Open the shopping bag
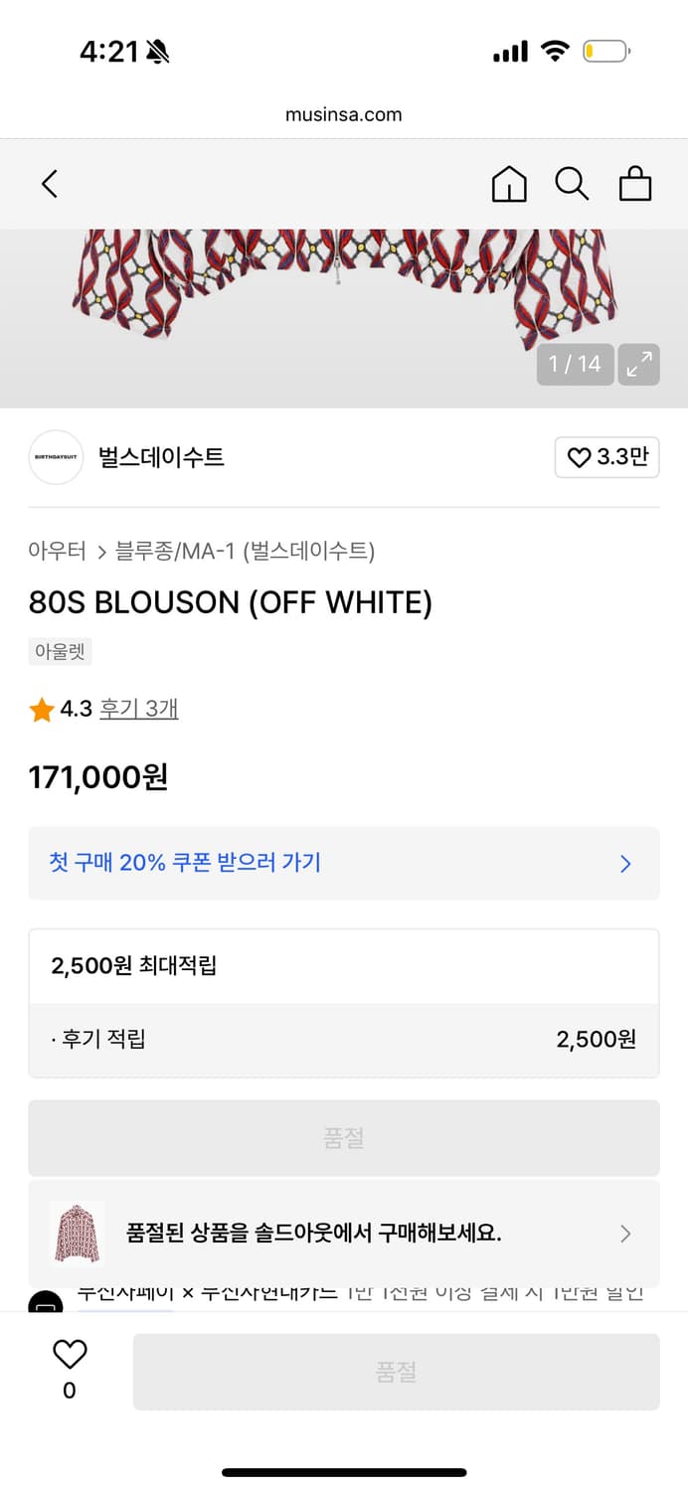Image resolution: width=688 pixels, height=1491 pixels. coord(636,184)
